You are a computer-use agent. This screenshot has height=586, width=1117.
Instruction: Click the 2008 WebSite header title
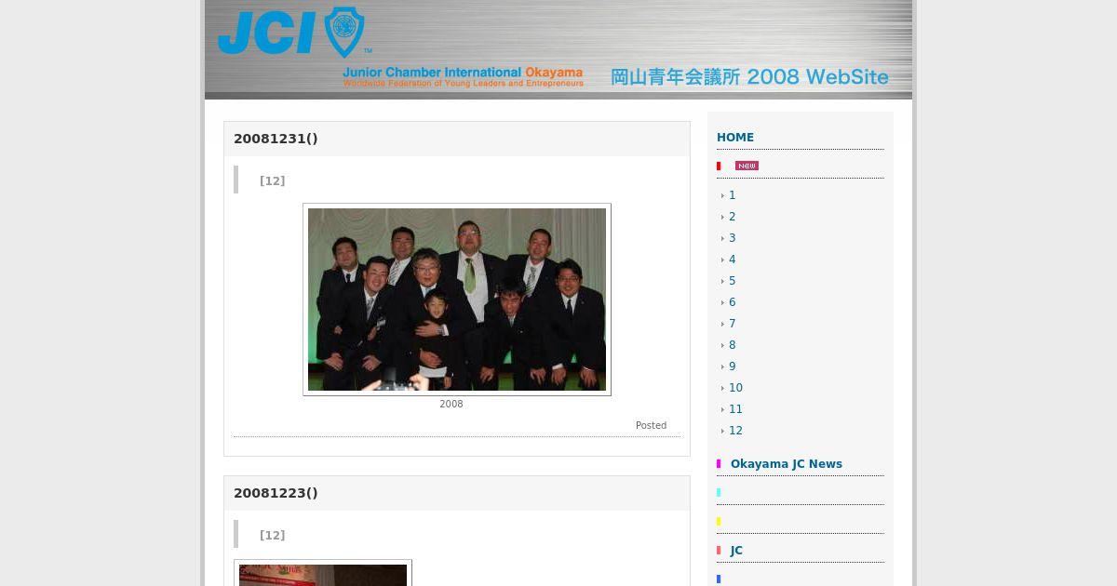(749, 77)
